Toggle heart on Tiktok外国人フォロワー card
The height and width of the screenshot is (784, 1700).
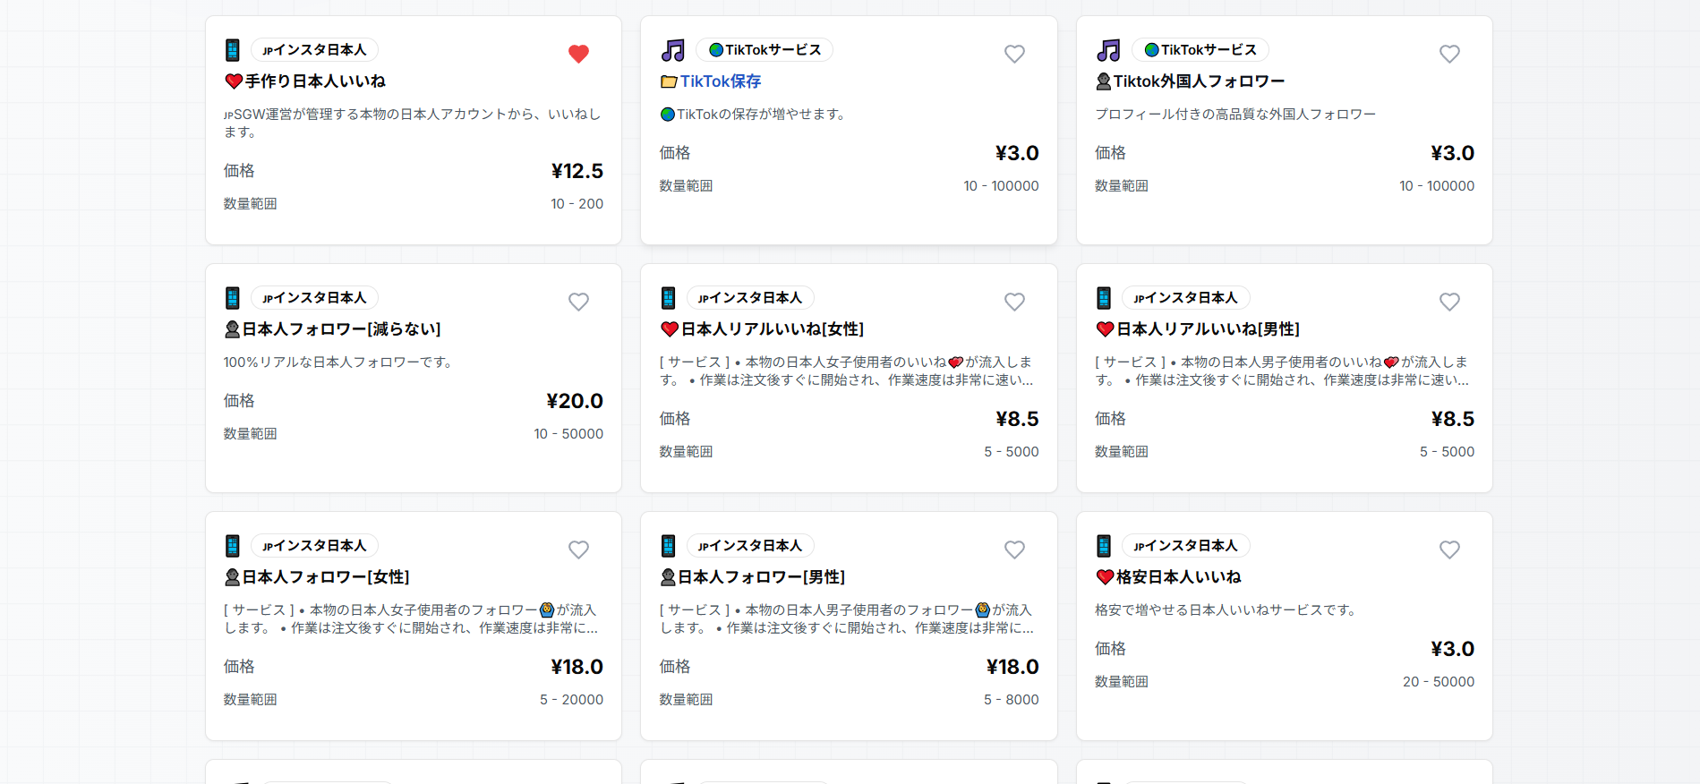(x=1449, y=54)
